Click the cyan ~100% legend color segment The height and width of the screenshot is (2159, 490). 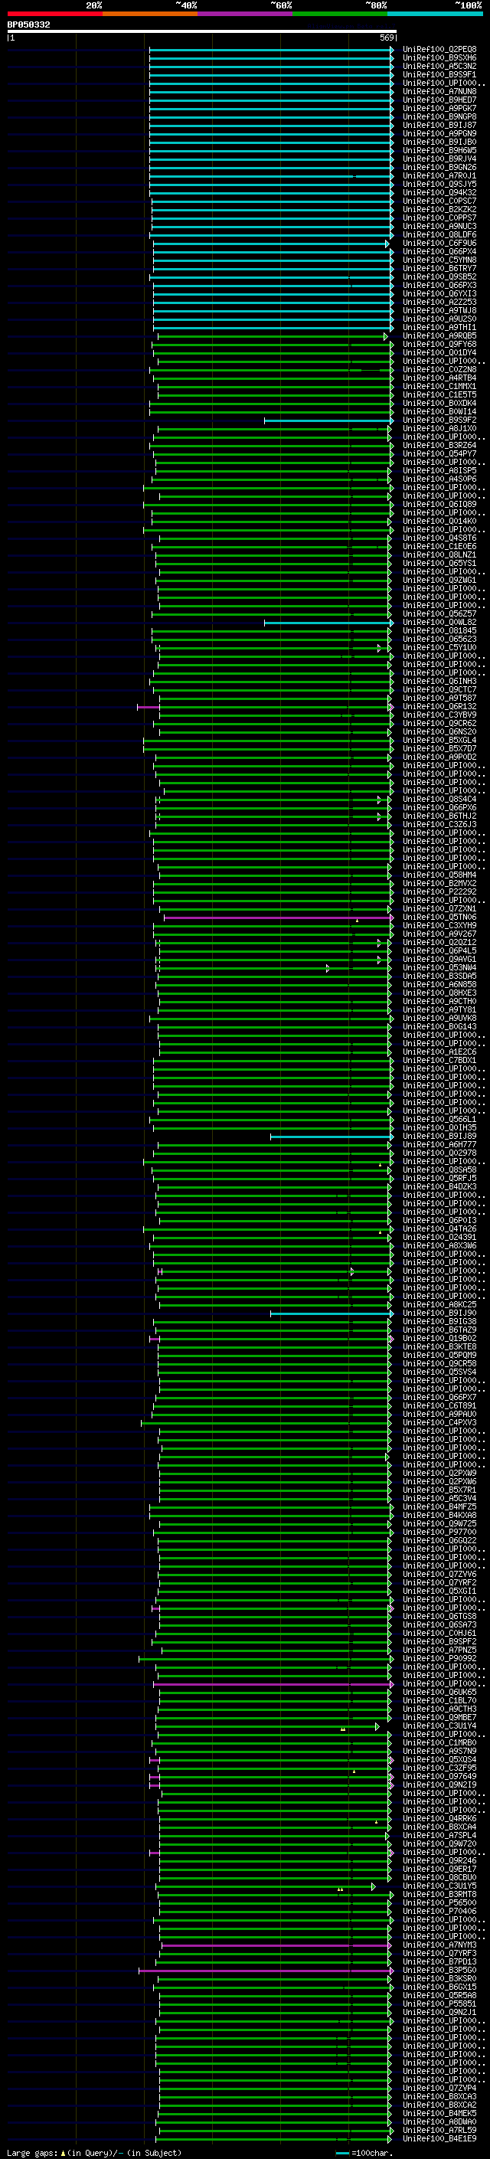coord(435,14)
